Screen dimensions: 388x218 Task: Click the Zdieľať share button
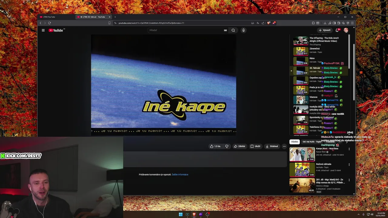point(239,146)
